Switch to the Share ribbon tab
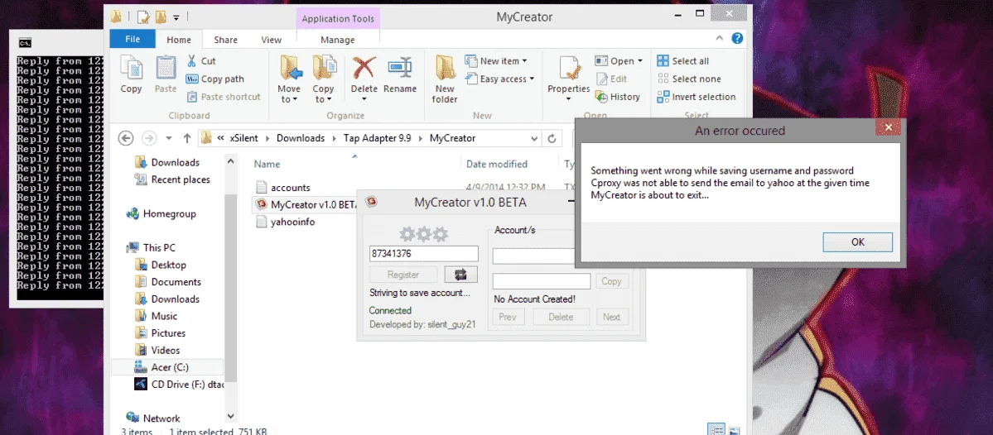Screen dimensions: 993x435 tap(225, 40)
